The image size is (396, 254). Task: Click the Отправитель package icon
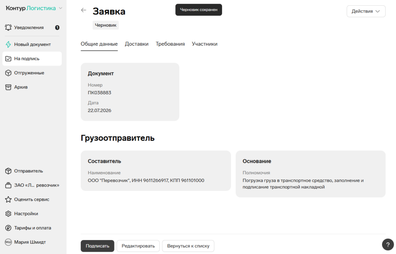click(9, 171)
